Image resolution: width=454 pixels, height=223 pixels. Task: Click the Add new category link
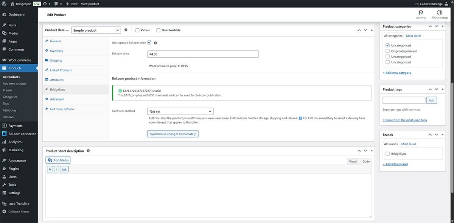click(396, 72)
